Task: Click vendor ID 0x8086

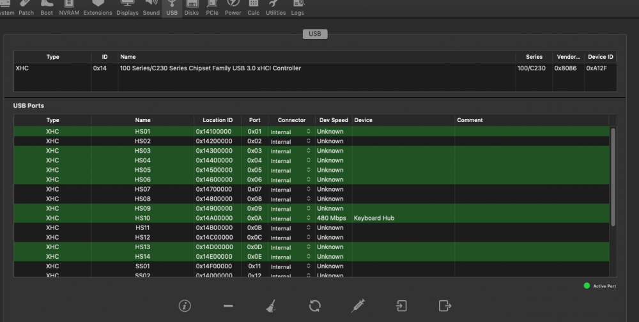Action: [566, 68]
